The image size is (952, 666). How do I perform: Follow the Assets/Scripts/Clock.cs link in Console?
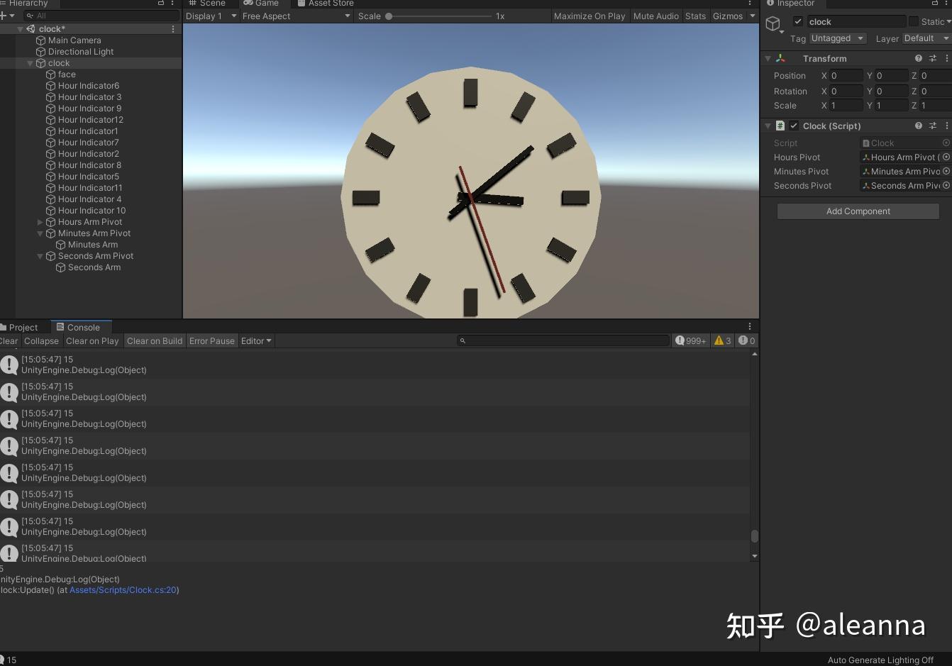pyautogui.click(x=123, y=589)
